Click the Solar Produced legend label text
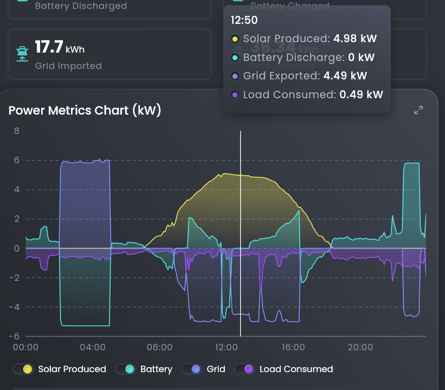 (72, 369)
